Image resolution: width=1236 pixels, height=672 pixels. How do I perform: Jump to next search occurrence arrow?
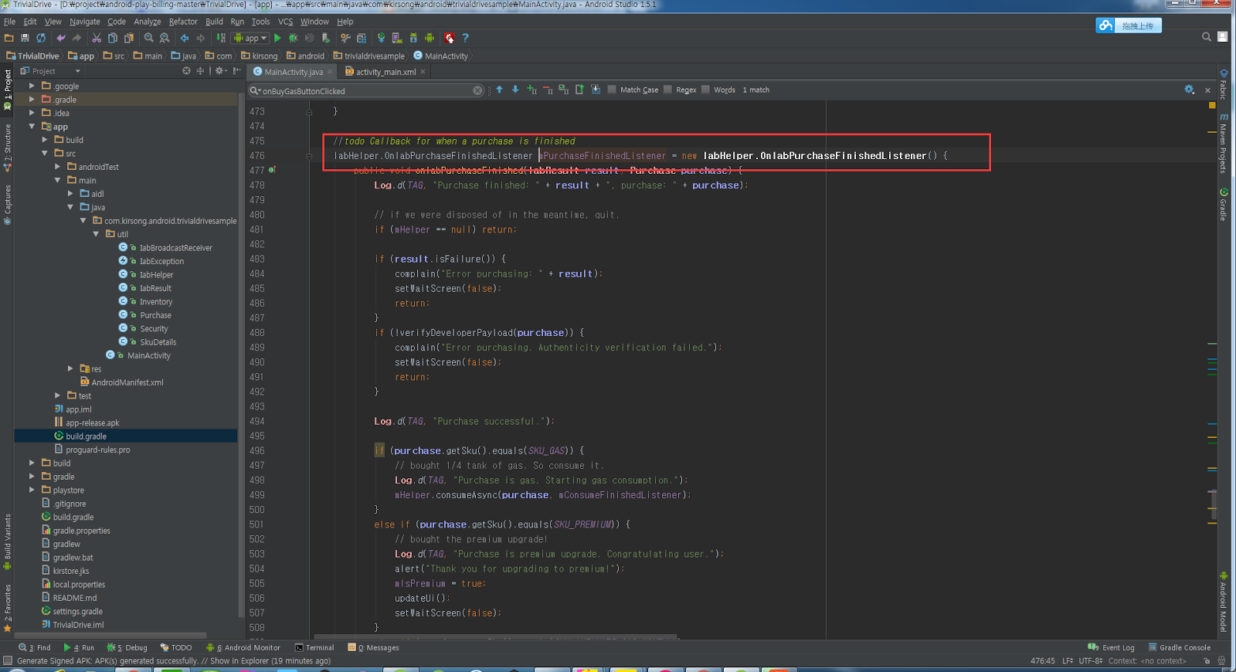[x=515, y=90]
